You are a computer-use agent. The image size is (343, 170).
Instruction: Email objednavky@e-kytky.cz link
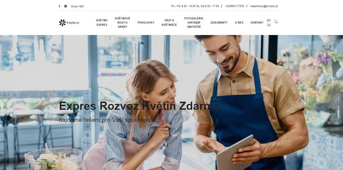[264, 6]
